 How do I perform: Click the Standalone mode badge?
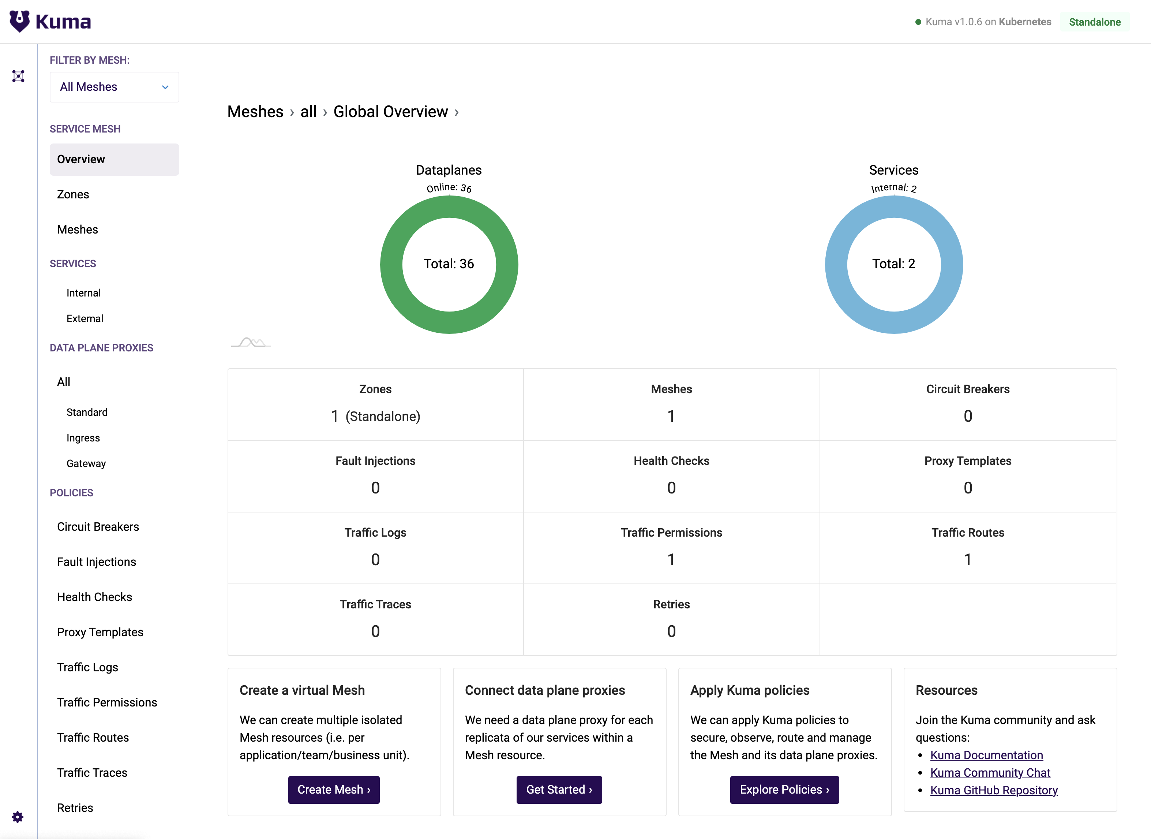1095,22
